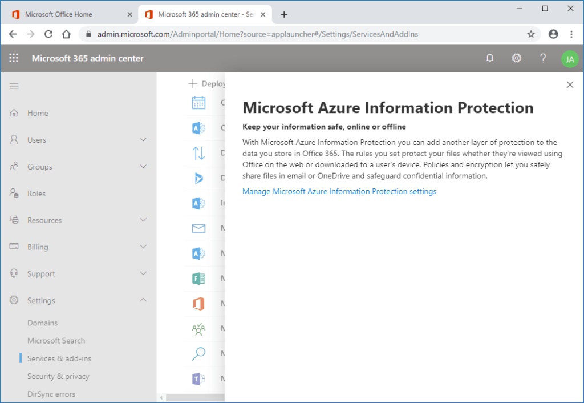Click the Office suite logo icon
Image resolution: width=584 pixels, height=403 pixels.
click(x=198, y=304)
